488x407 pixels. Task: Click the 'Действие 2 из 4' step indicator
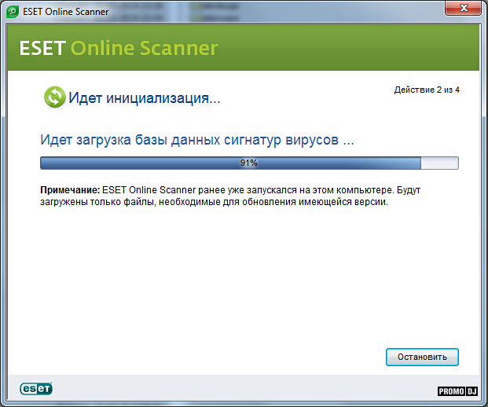click(x=426, y=90)
